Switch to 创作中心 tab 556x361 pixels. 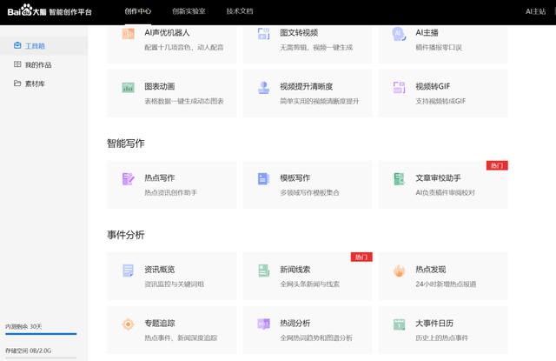tap(138, 11)
